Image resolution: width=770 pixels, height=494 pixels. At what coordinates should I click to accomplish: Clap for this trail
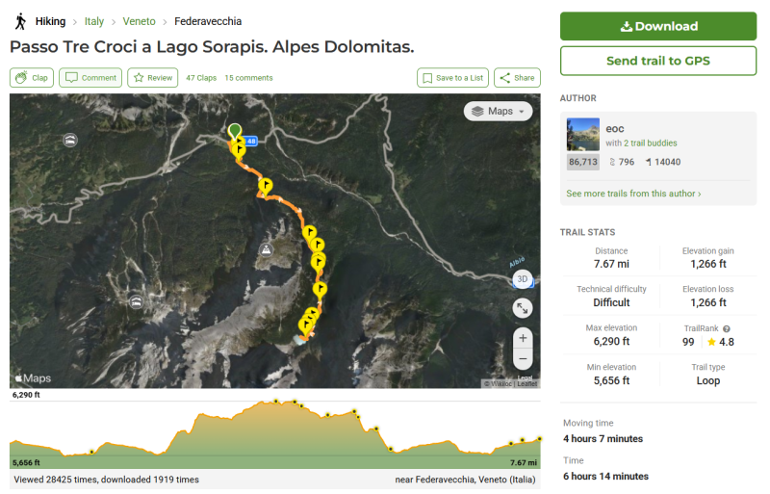32,78
